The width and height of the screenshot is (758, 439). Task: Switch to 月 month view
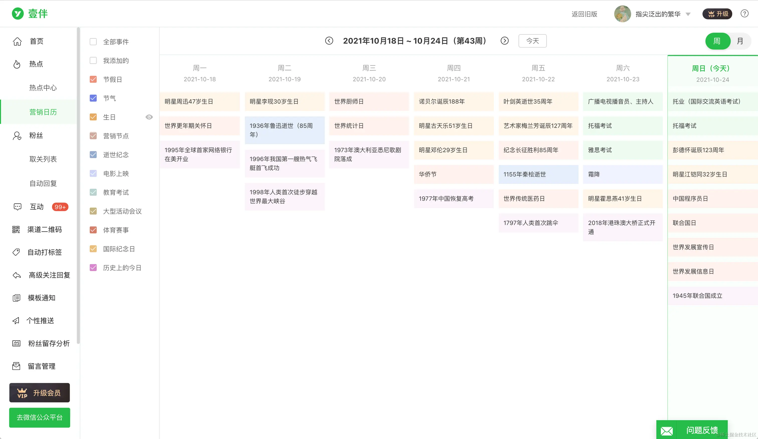click(x=740, y=41)
